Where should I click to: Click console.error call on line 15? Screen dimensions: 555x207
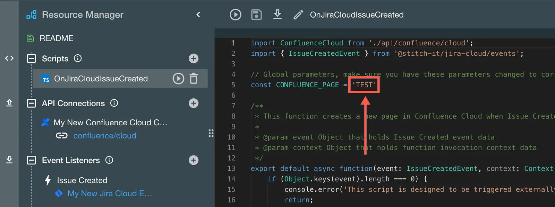[x=311, y=189]
